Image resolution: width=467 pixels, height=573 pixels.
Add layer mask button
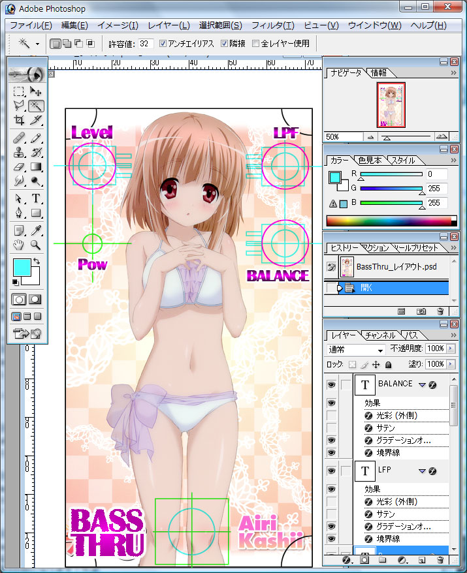coord(364,560)
